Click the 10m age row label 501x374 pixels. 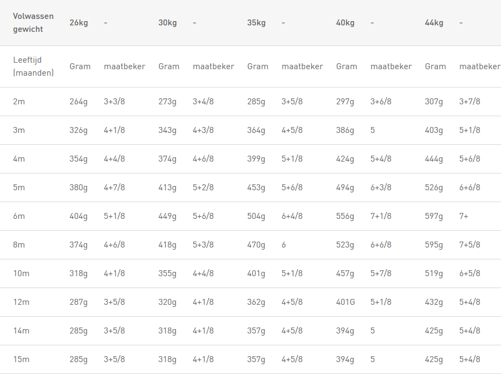tap(21, 273)
